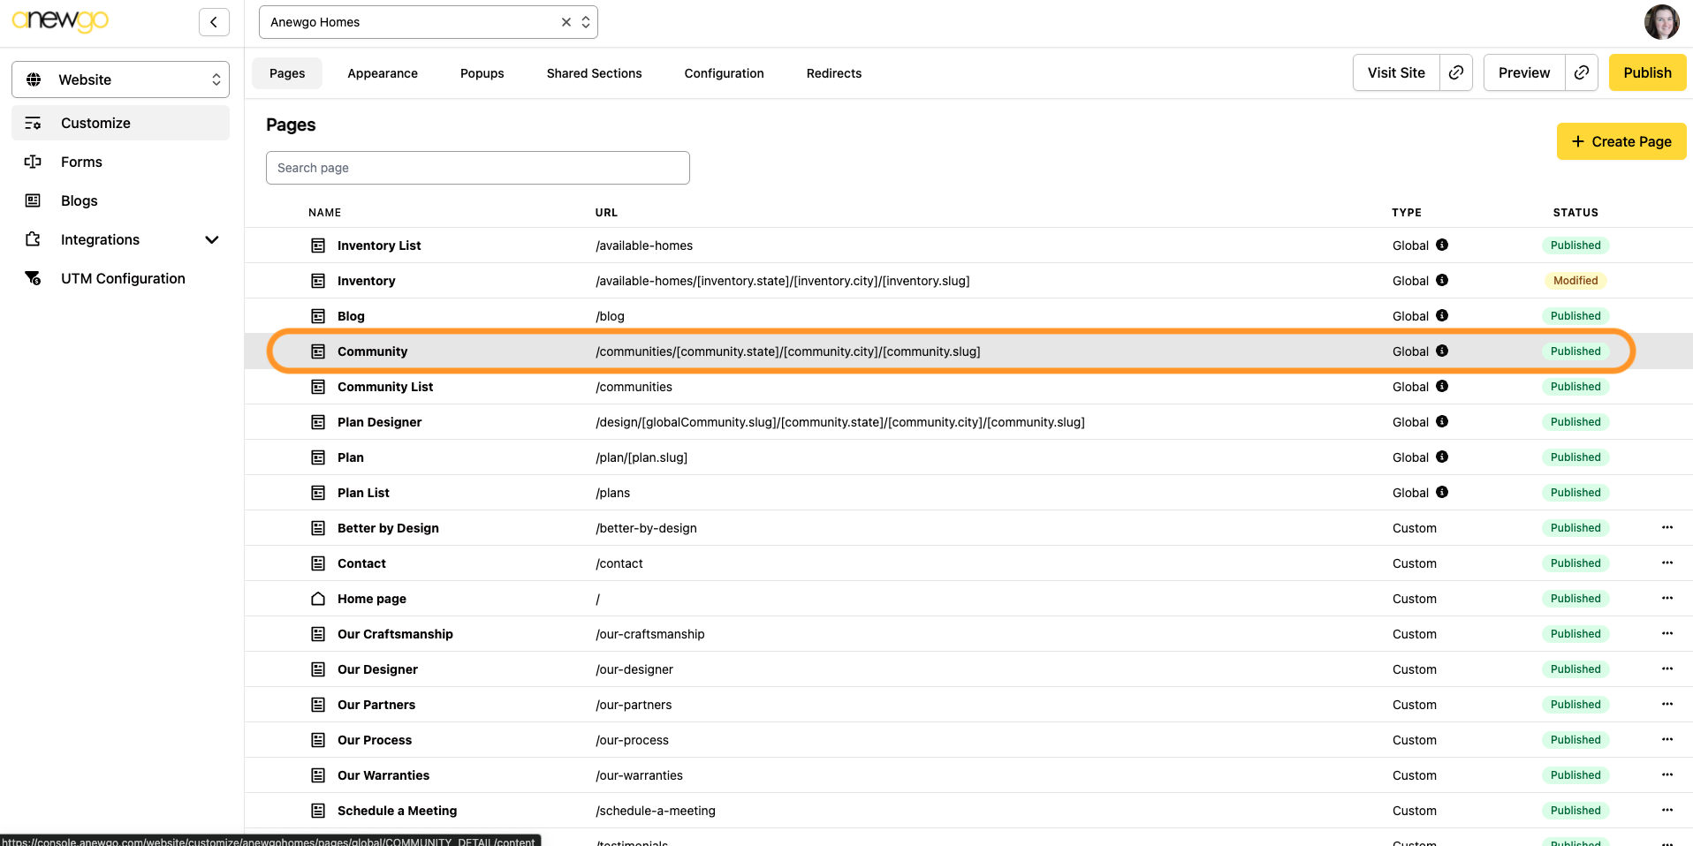Screen dimensions: 1693x846
Task: Click the Integrations sidebar puzzle icon
Action: tap(33, 239)
